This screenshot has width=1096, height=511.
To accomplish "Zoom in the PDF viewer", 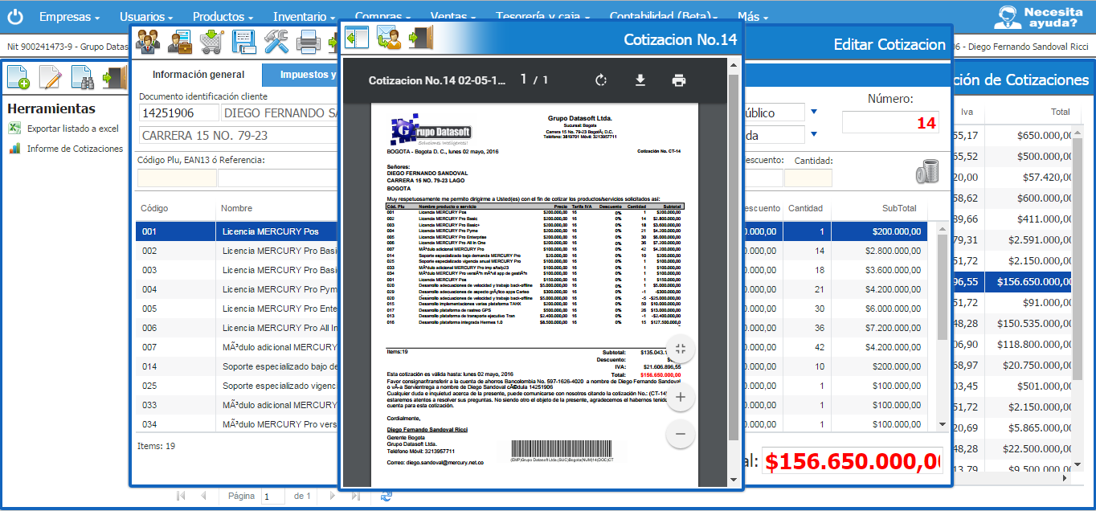I will tap(681, 397).
